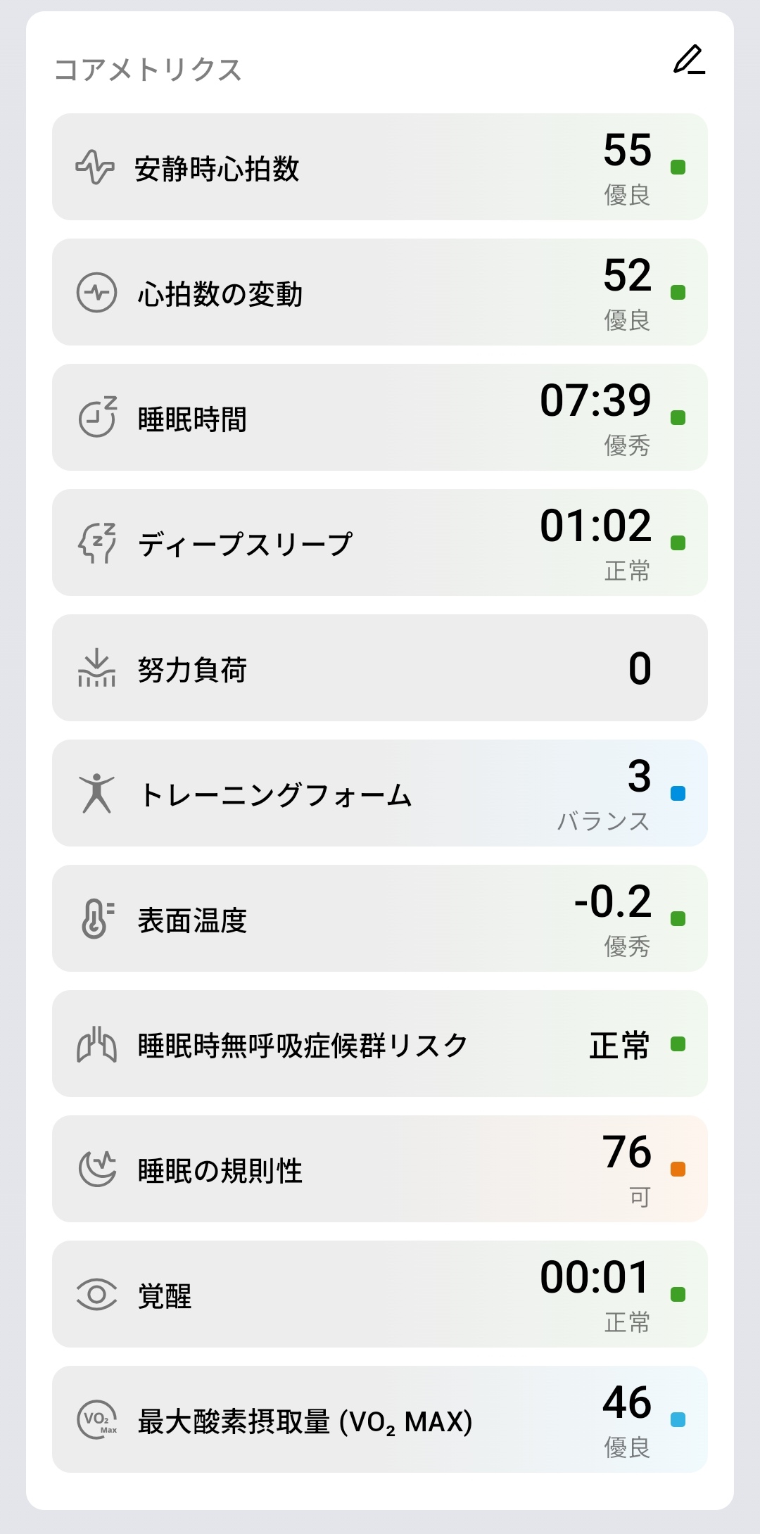The width and height of the screenshot is (760, 1534).
Task: Click the edit pencil icon
Action: pyautogui.click(x=689, y=60)
